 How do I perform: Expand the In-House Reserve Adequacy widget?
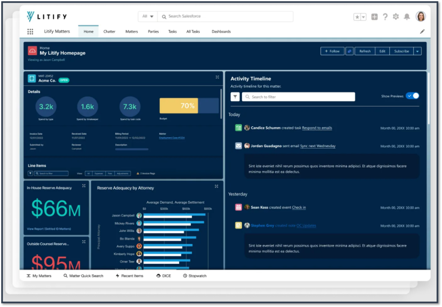point(84,186)
